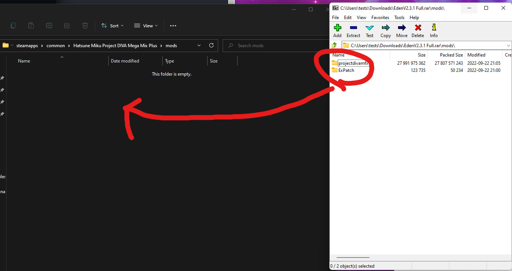Click the 7-Zip Add toolbar icon
Viewport: 512px width, 271px height.
click(x=337, y=28)
